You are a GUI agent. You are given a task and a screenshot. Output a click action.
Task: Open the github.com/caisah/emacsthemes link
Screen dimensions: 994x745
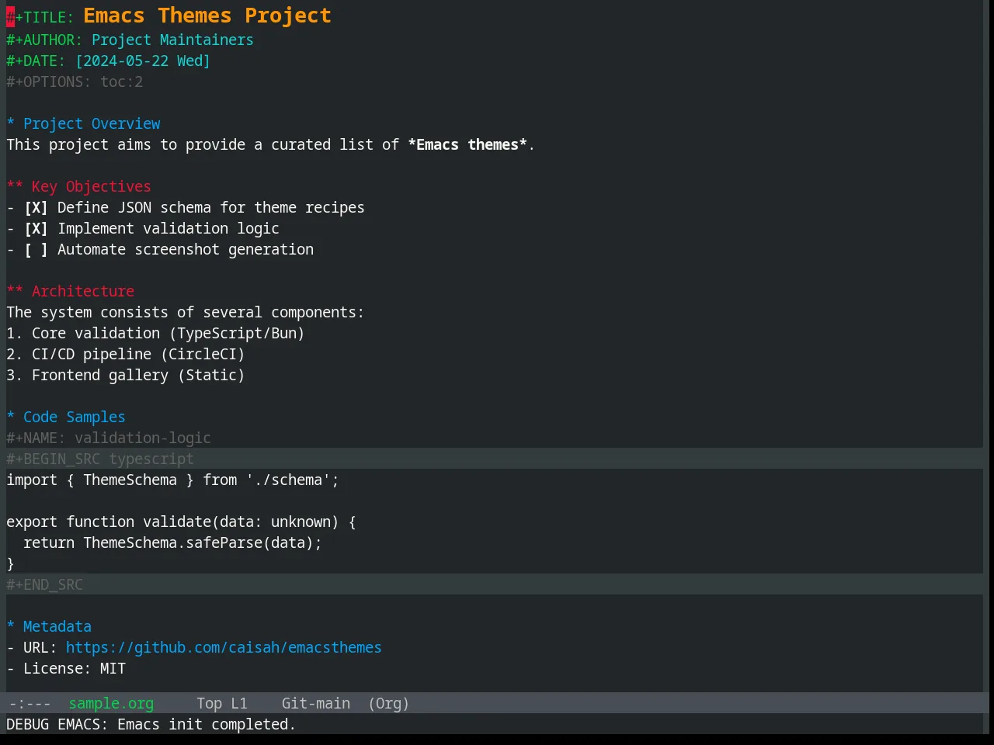click(x=224, y=647)
